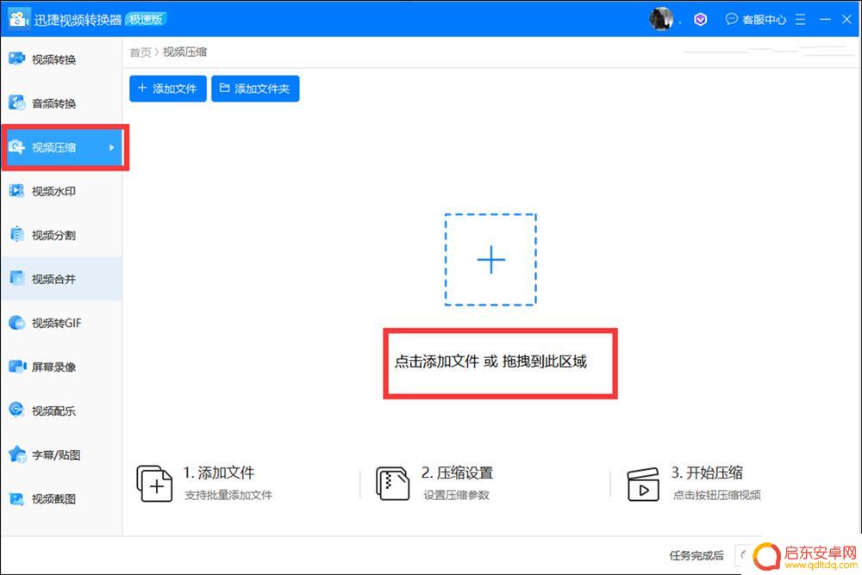Click the app logo camera icon
This screenshot has height=575, width=862.
tap(19, 19)
